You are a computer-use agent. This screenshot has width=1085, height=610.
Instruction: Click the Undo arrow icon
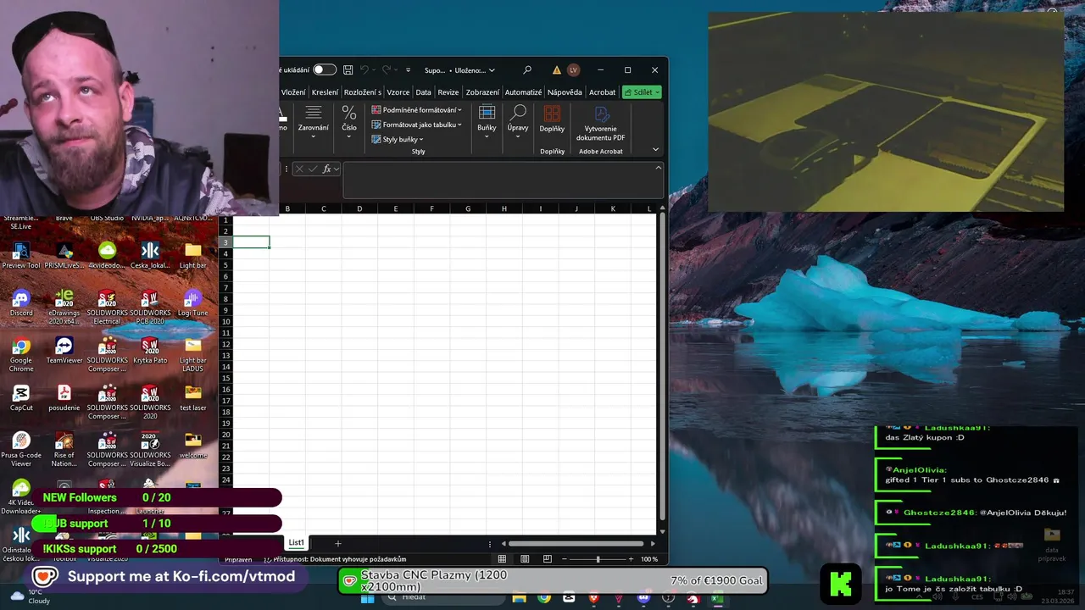click(364, 70)
